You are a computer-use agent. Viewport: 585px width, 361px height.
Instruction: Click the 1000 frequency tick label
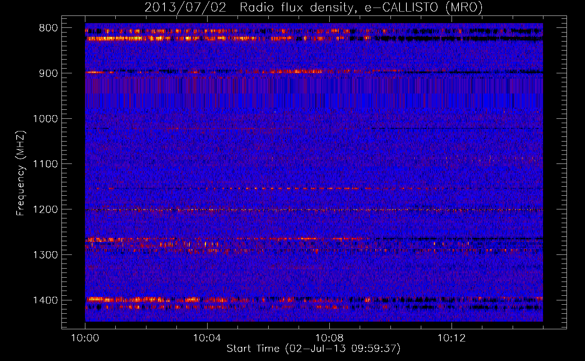45,119
